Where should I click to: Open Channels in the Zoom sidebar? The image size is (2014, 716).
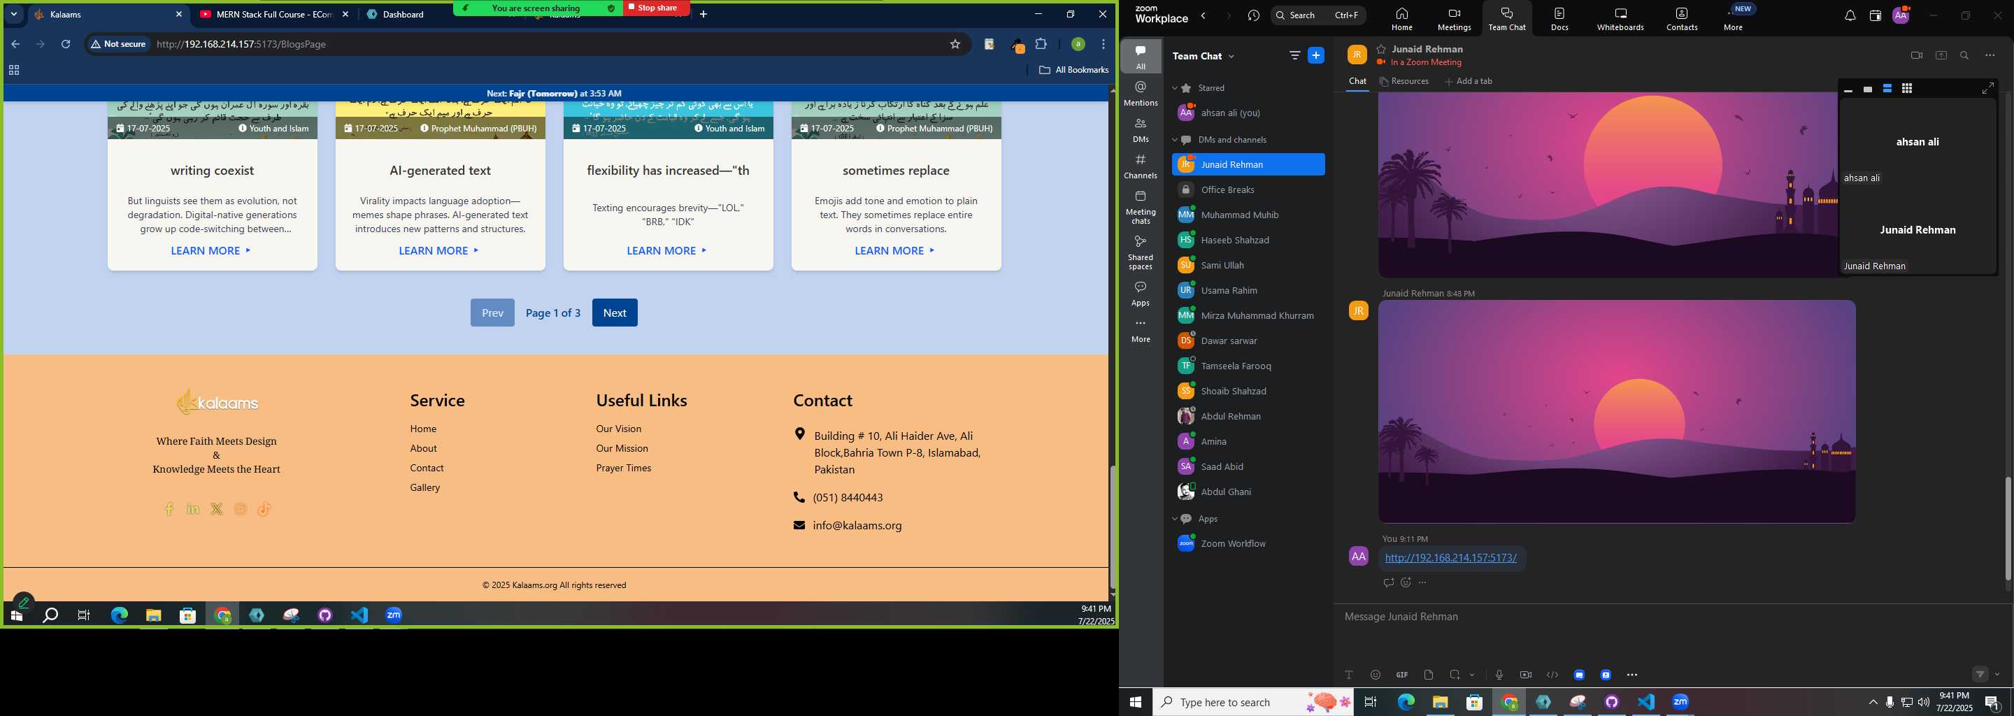(1141, 166)
